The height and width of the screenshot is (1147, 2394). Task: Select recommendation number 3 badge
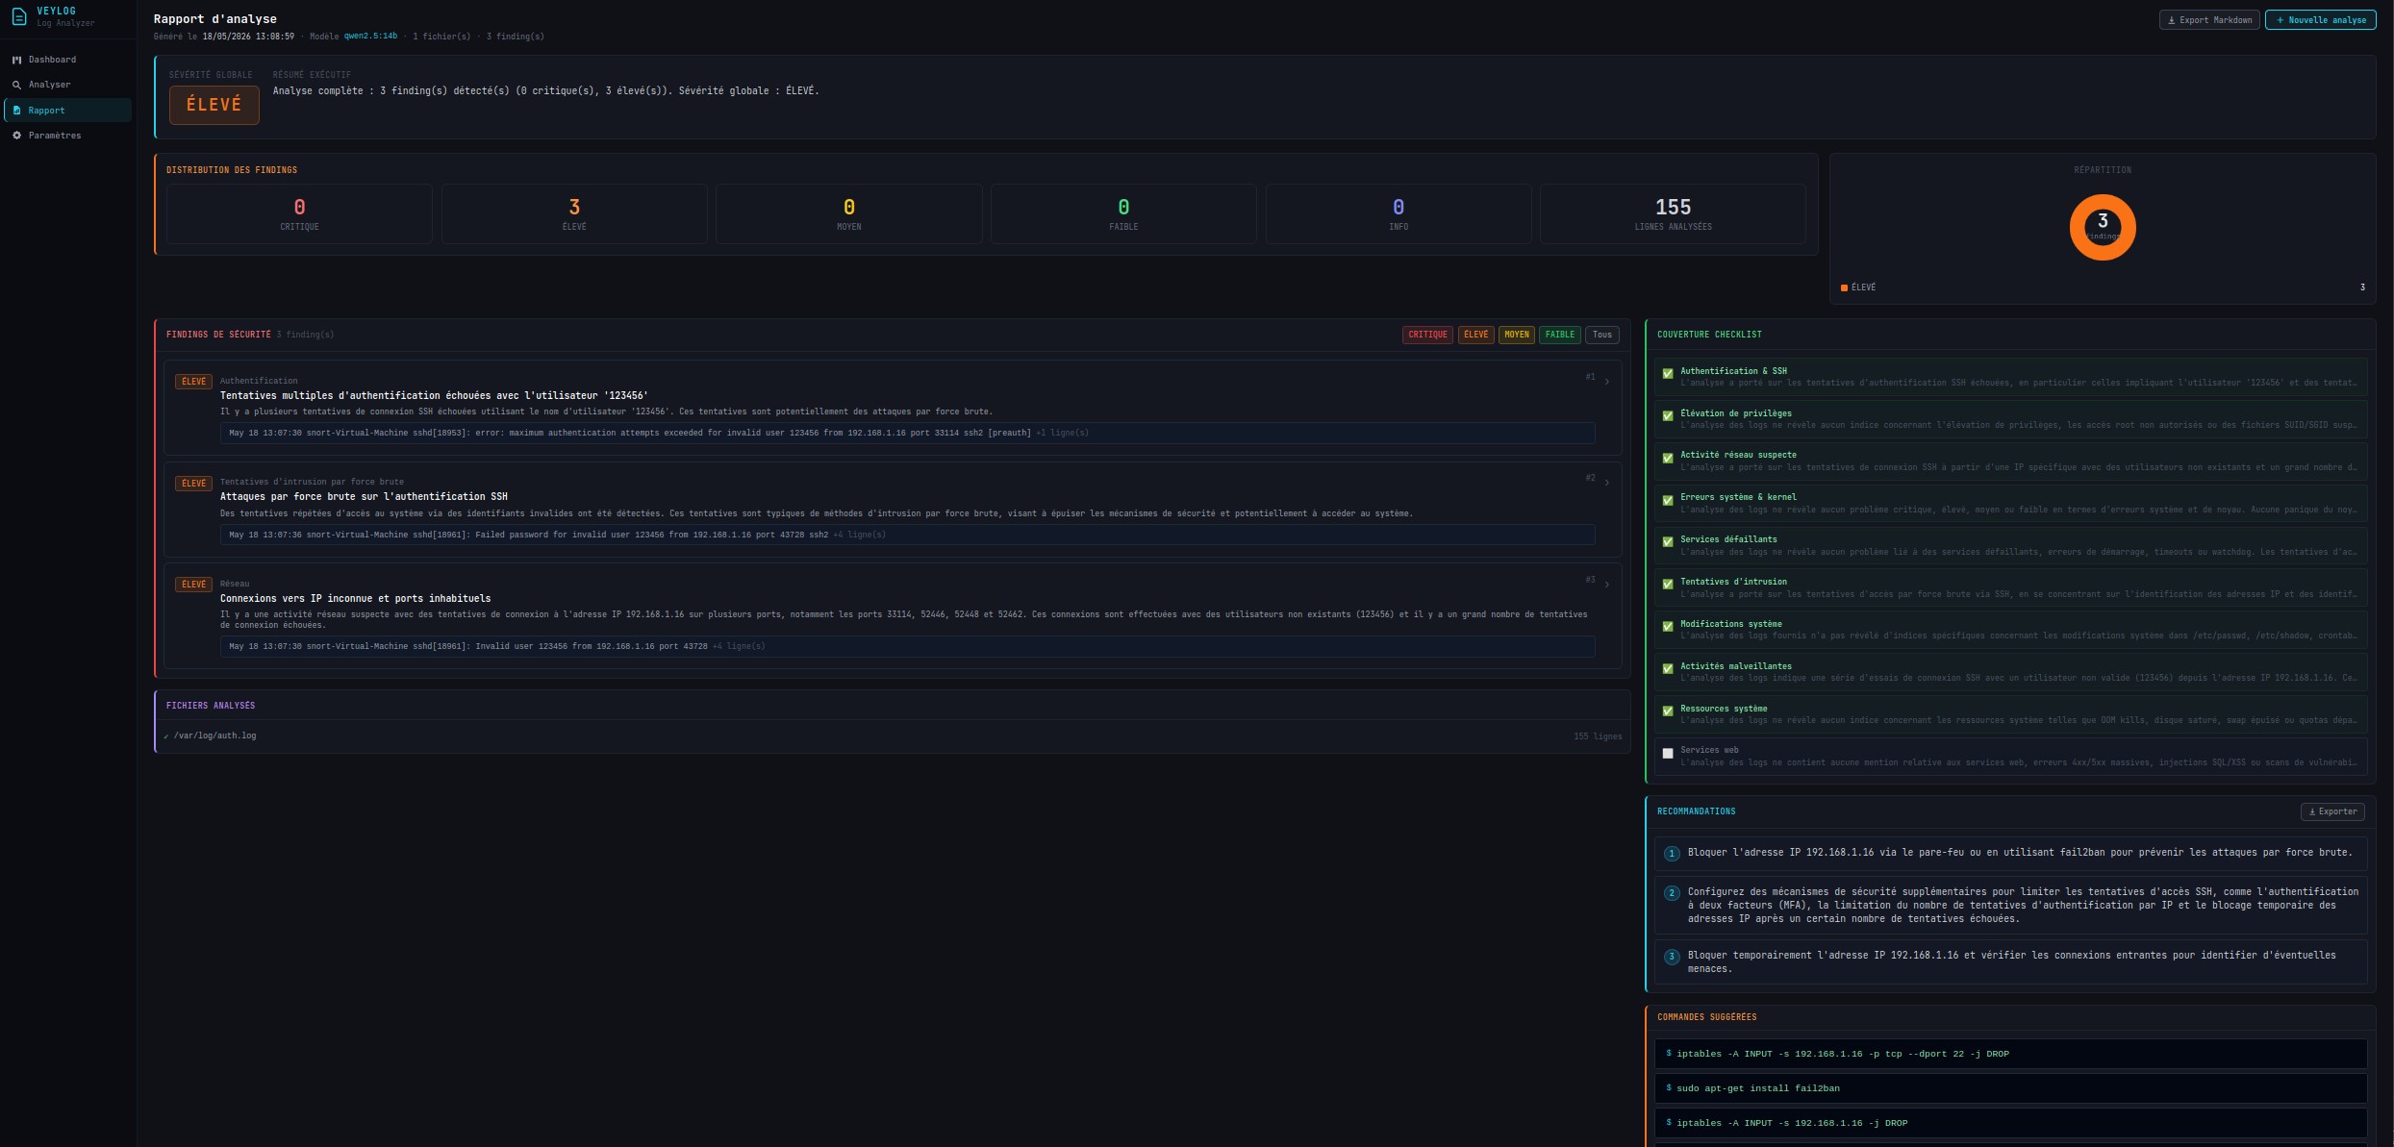1672,957
